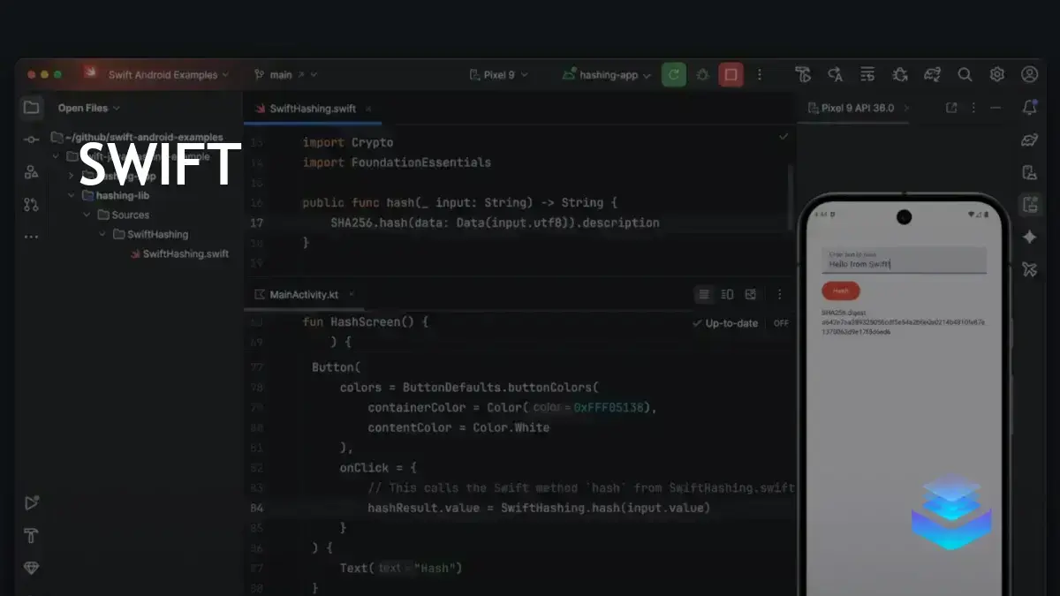The height and width of the screenshot is (596, 1060).
Task: Open the Commit tool window in sidebar
Action: (x=31, y=140)
